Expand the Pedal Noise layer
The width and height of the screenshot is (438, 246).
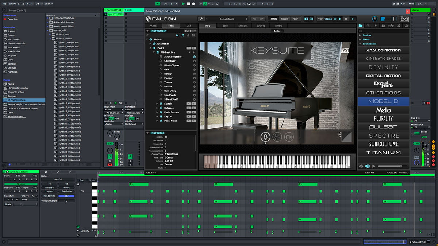click(157, 121)
